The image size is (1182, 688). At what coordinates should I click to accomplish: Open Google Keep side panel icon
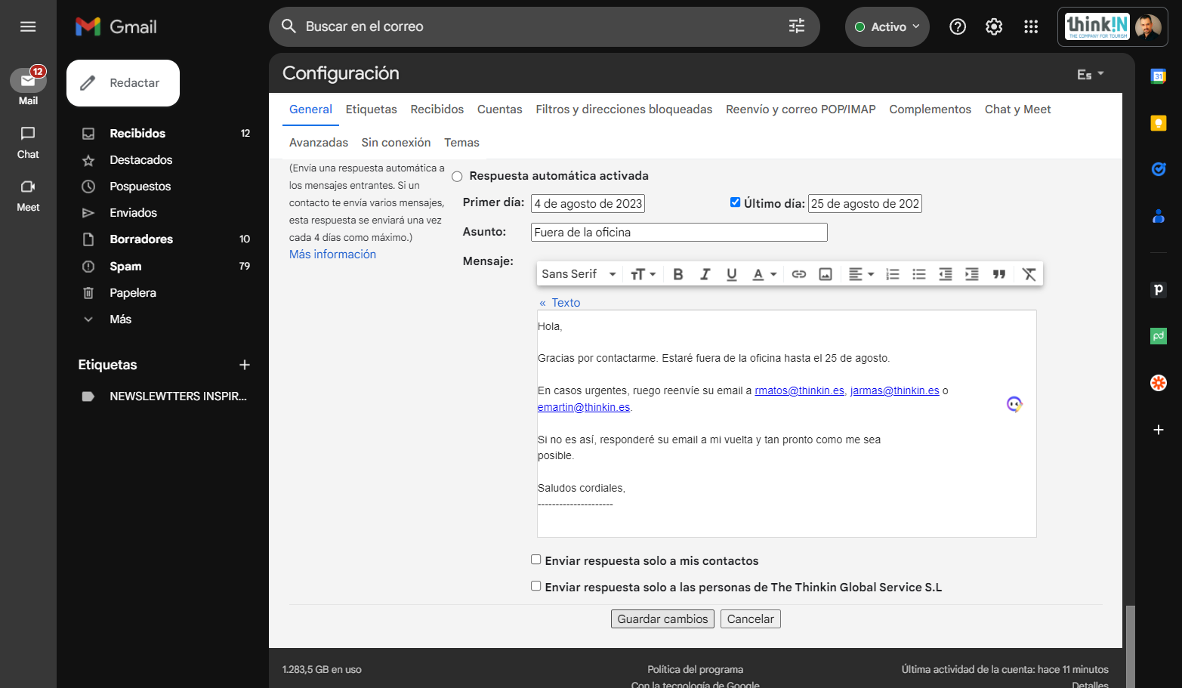[x=1158, y=123]
